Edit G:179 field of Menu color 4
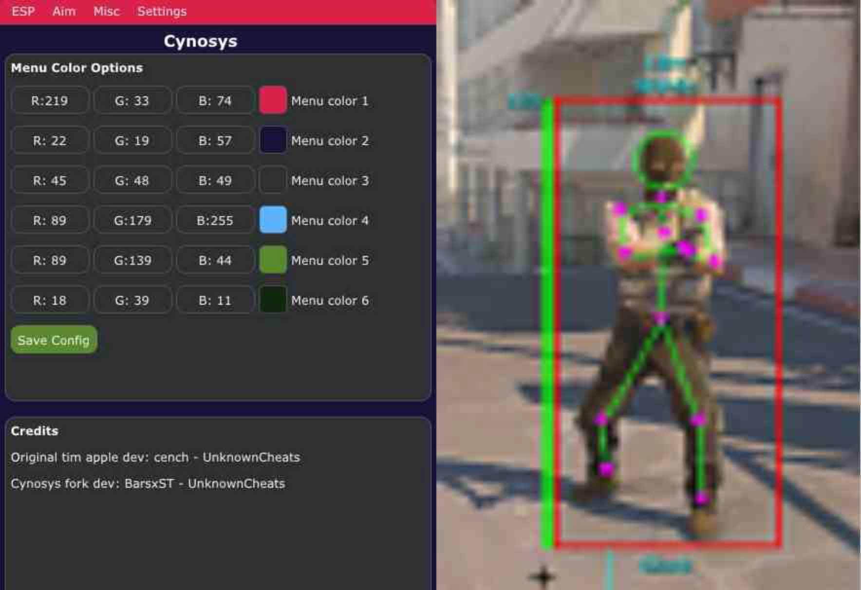This screenshot has height=590, width=861. tap(132, 221)
